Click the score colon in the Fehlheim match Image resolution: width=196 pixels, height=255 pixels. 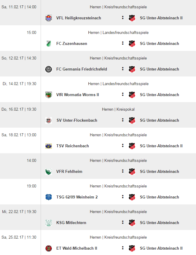click(123, 171)
